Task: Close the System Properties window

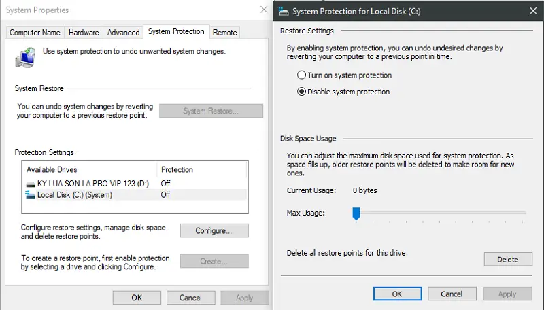Action: click(x=264, y=10)
